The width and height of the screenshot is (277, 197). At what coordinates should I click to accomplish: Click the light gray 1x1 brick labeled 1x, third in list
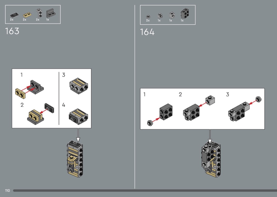coord(172,15)
